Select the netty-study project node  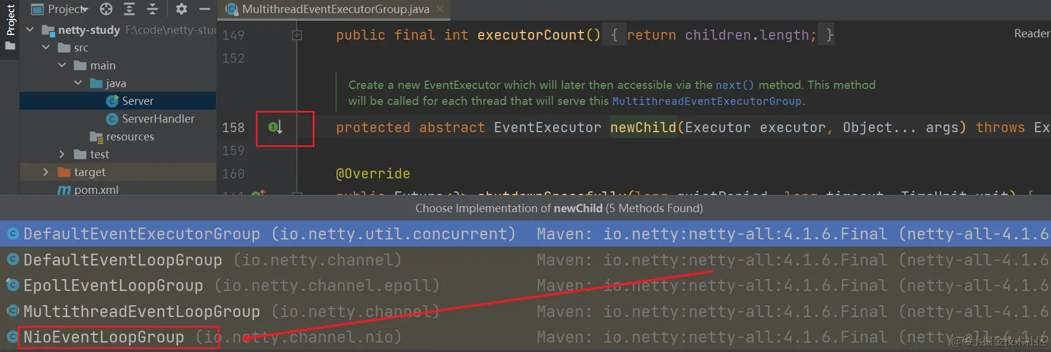coord(118,30)
